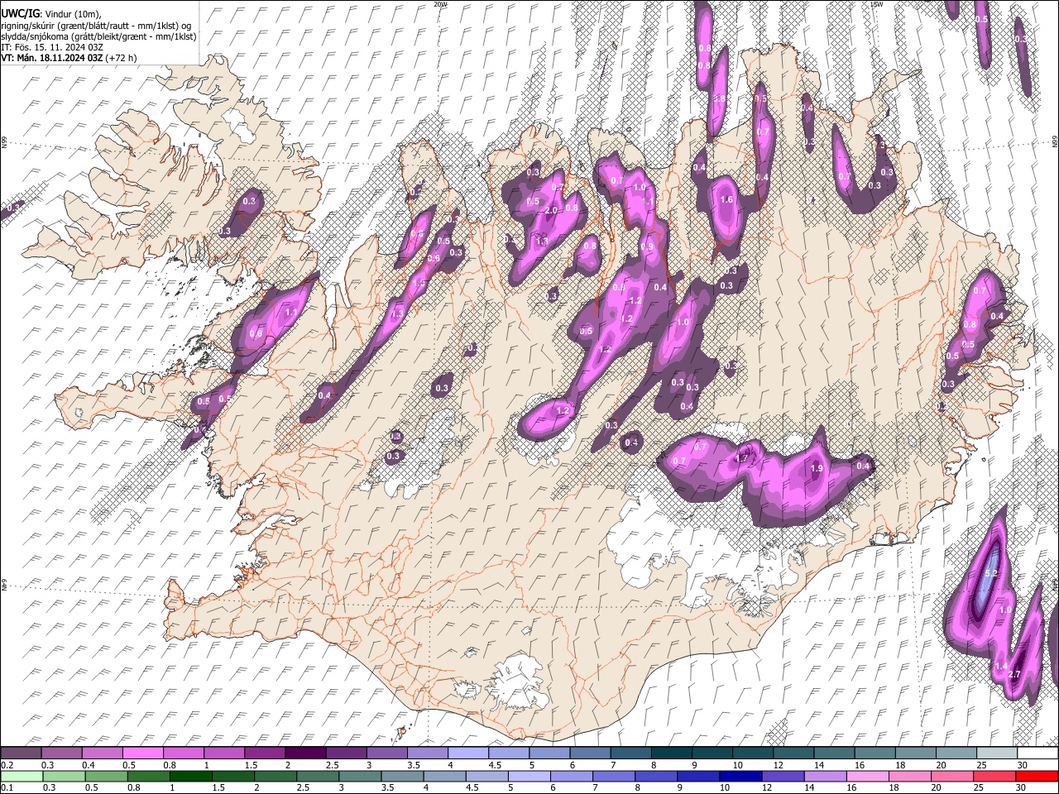Screen dimensions: 1059x794
Task: Click the 20W longitude label
Action: [440, 4]
